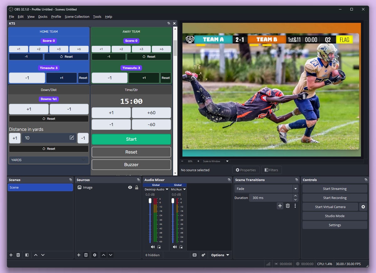Toggle vertical layout in the Audio Mixer

pyautogui.click(x=195, y=255)
